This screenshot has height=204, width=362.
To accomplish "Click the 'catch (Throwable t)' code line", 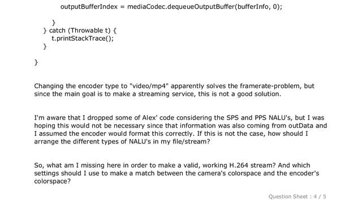I will [x=80, y=31].
